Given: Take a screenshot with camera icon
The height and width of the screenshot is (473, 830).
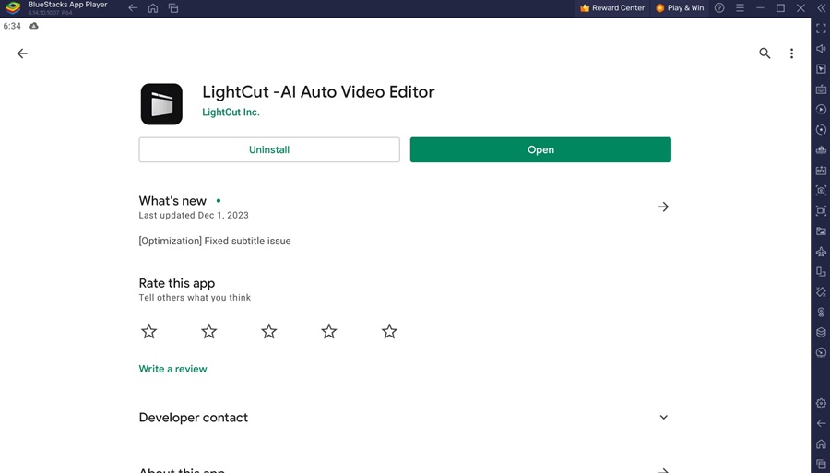Looking at the screenshot, I should (821, 191).
